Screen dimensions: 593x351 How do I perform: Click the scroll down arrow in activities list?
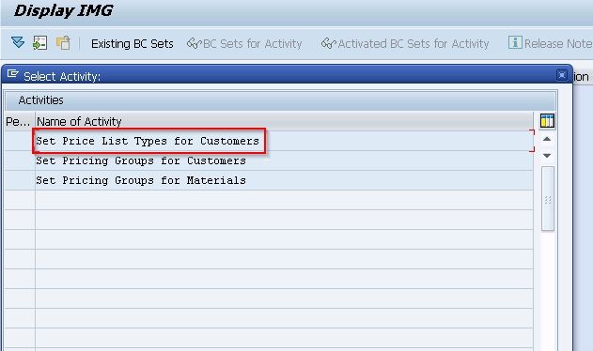547,155
